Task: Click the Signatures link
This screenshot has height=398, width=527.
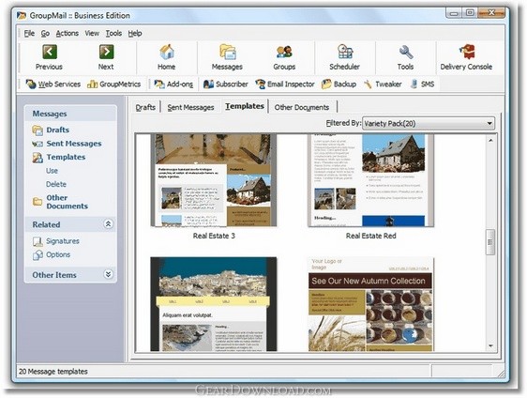Action: pyautogui.click(x=63, y=241)
